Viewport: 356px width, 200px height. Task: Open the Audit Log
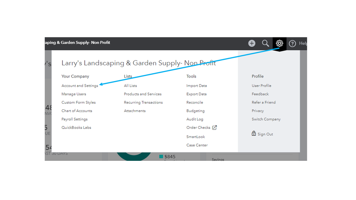click(195, 119)
